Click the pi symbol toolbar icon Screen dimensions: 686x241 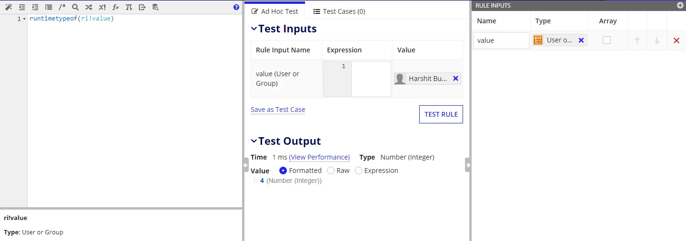[x=129, y=7]
